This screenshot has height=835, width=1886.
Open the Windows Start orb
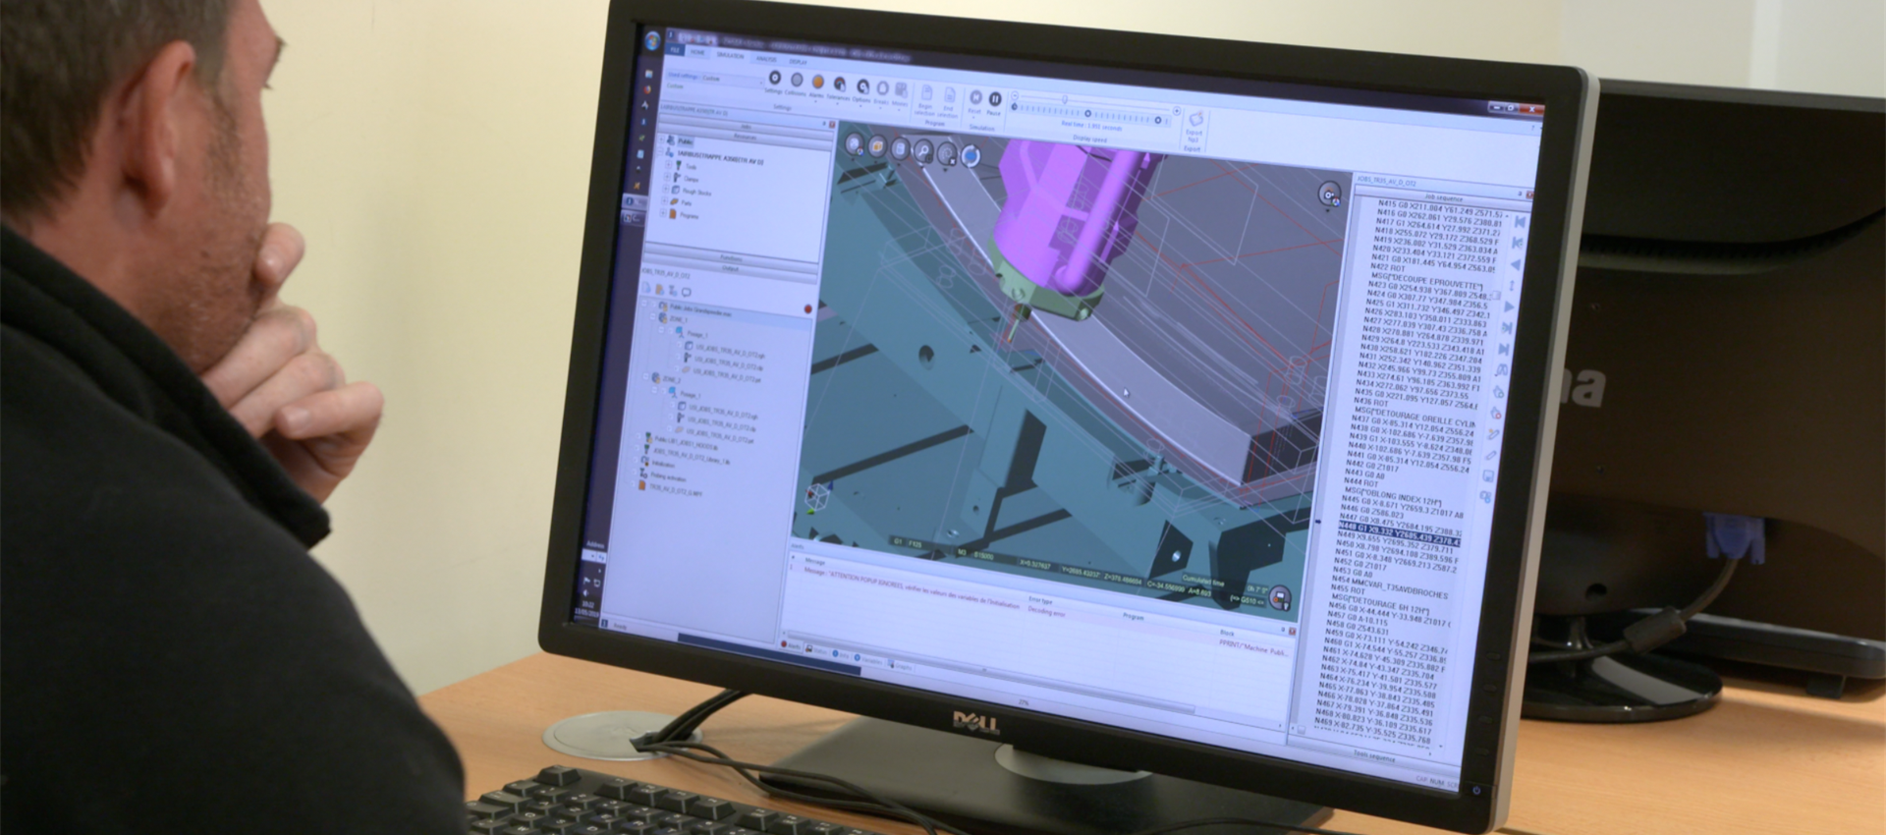pyautogui.click(x=652, y=41)
